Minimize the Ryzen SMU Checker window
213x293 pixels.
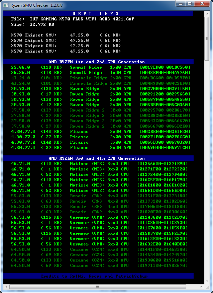tap(180, 4)
